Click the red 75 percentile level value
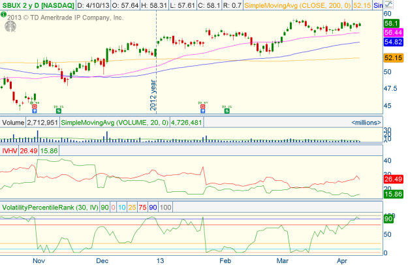408x265 pixels. 140,208
